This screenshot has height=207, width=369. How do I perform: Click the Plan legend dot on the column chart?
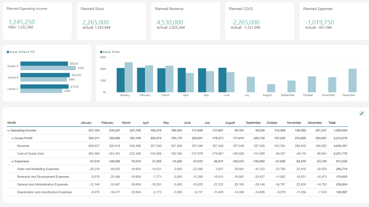[x=114, y=52]
